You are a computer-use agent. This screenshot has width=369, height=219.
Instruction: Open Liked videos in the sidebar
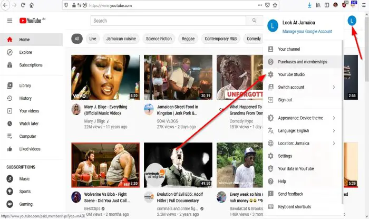pyautogui.click(x=31, y=149)
